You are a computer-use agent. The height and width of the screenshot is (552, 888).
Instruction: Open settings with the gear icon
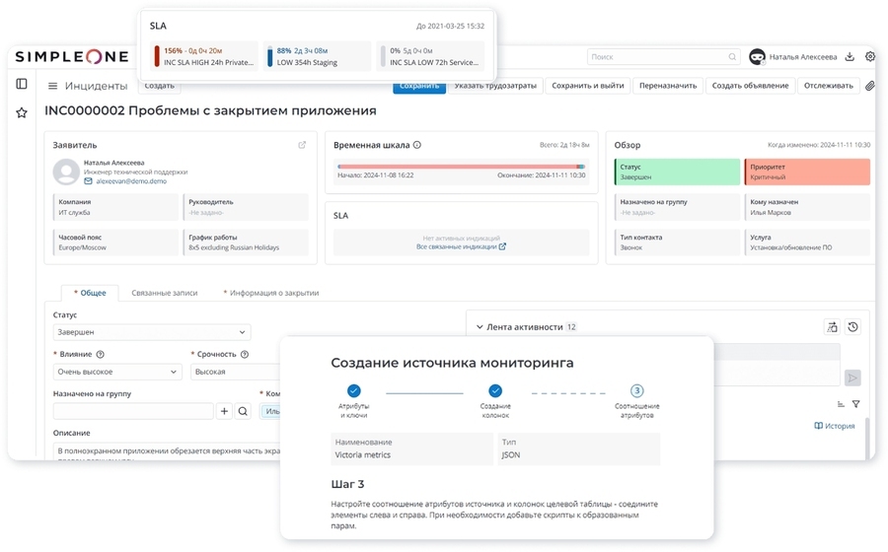click(x=870, y=57)
